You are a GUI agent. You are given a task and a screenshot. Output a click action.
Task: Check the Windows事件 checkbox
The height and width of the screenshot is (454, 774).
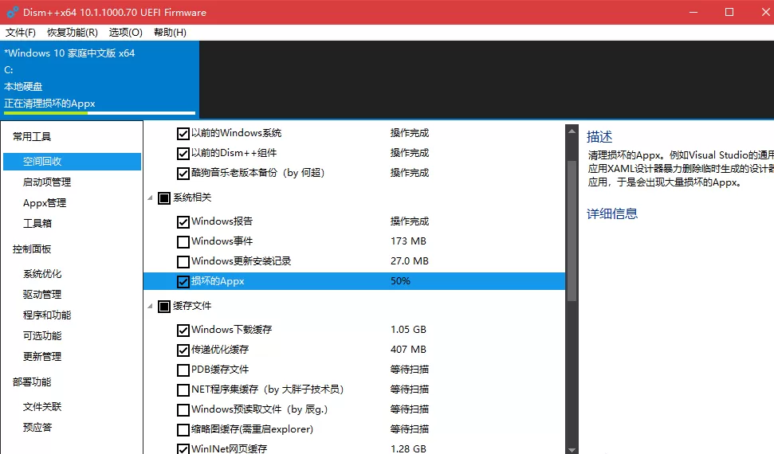(183, 241)
